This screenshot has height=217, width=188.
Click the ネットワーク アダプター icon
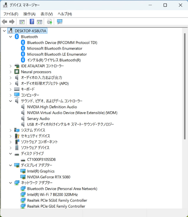click(x=17, y=183)
